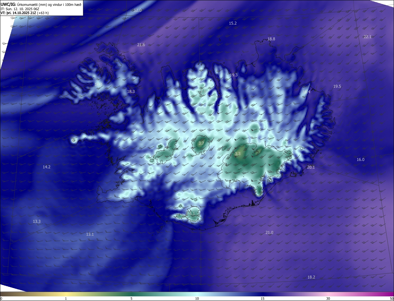Click the map value 19.5
The width and height of the screenshot is (394, 301).
(x=337, y=86)
